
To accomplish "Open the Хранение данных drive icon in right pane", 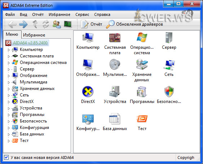I will (142, 64).
